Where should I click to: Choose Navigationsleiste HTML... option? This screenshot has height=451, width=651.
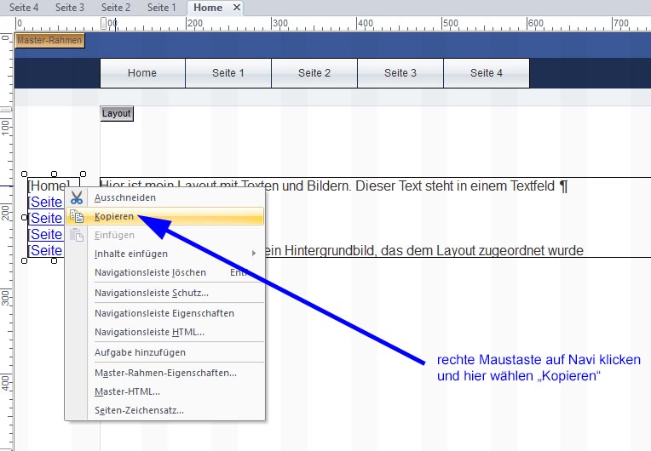149,332
